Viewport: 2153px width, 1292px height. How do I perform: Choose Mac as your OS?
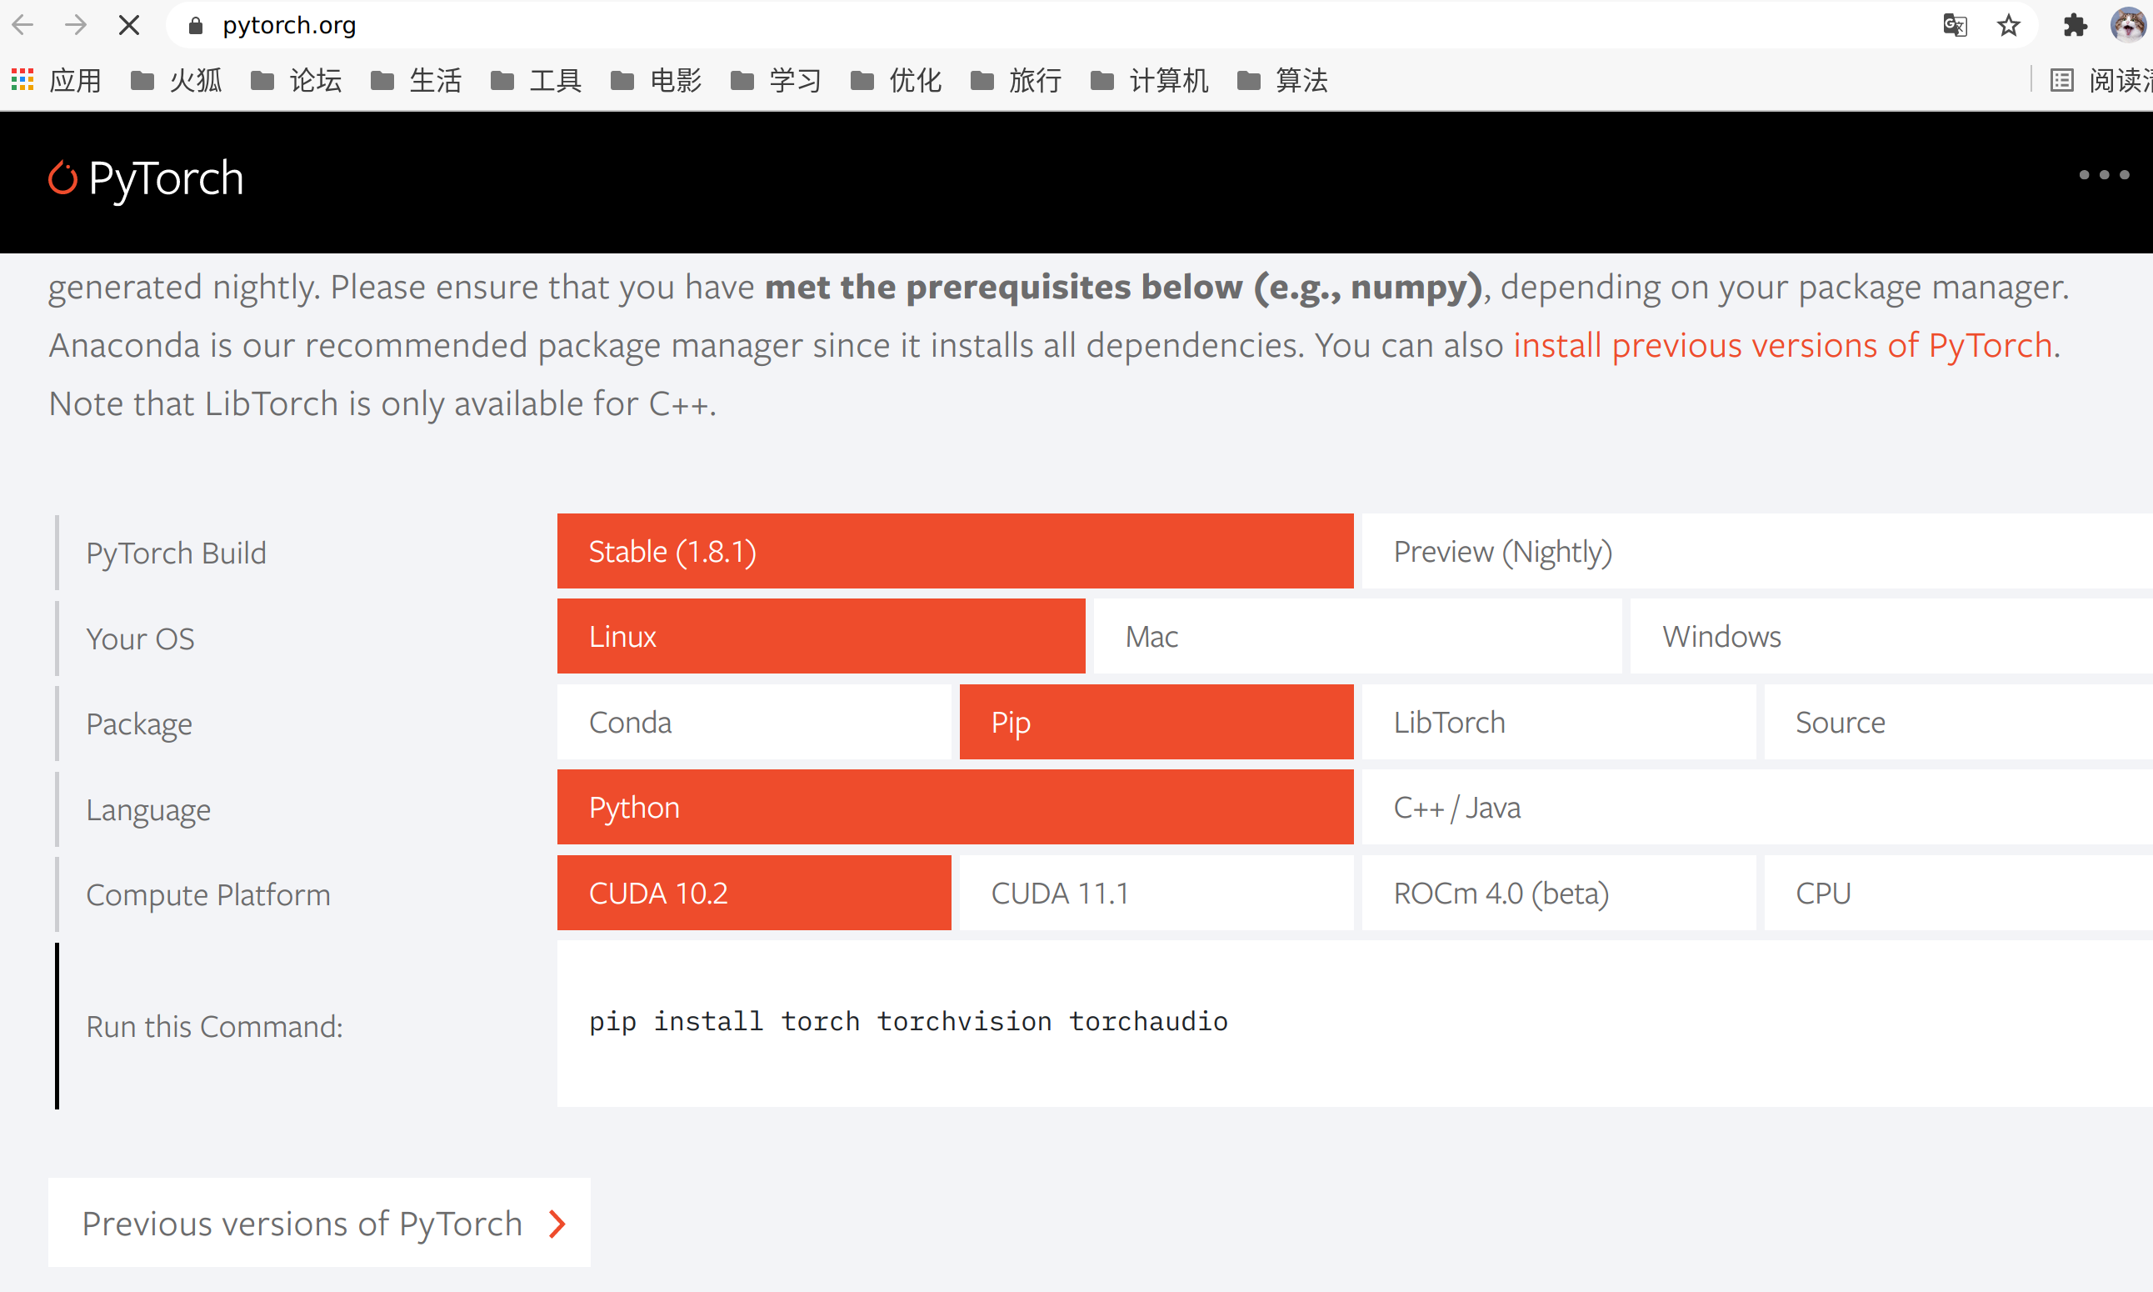click(x=1357, y=637)
